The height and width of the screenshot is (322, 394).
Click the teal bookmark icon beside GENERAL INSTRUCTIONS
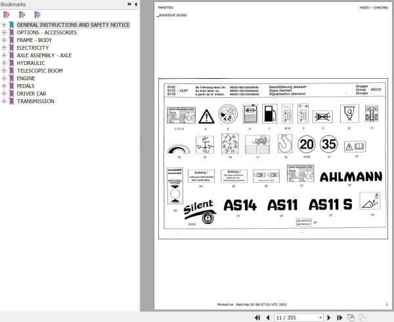click(11, 25)
